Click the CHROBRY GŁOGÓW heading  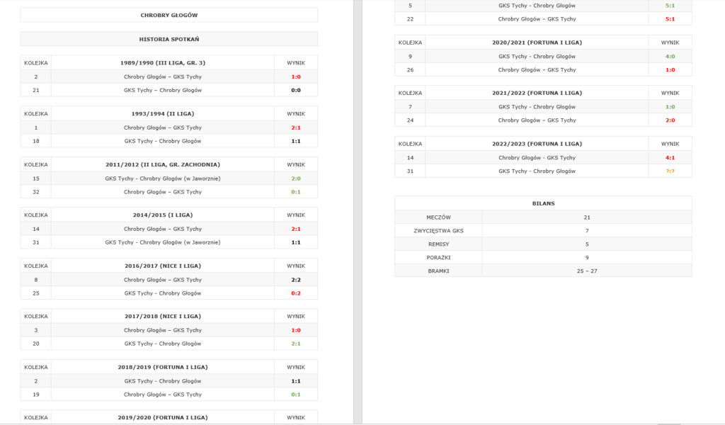[x=169, y=16]
